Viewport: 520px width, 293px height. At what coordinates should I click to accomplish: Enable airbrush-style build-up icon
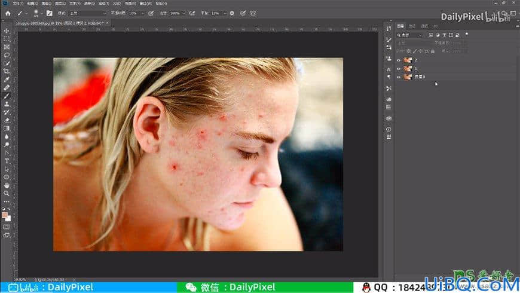(x=192, y=14)
